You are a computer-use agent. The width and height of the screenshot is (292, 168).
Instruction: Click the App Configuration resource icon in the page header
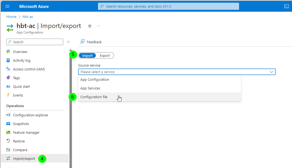pyautogui.click(x=10, y=28)
